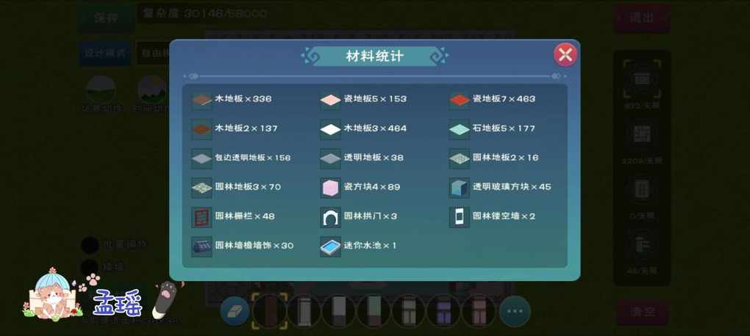This screenshot has height=336, width=750.
Task: Select the 迷你水池 pool icon
Action: pos(331,246)
